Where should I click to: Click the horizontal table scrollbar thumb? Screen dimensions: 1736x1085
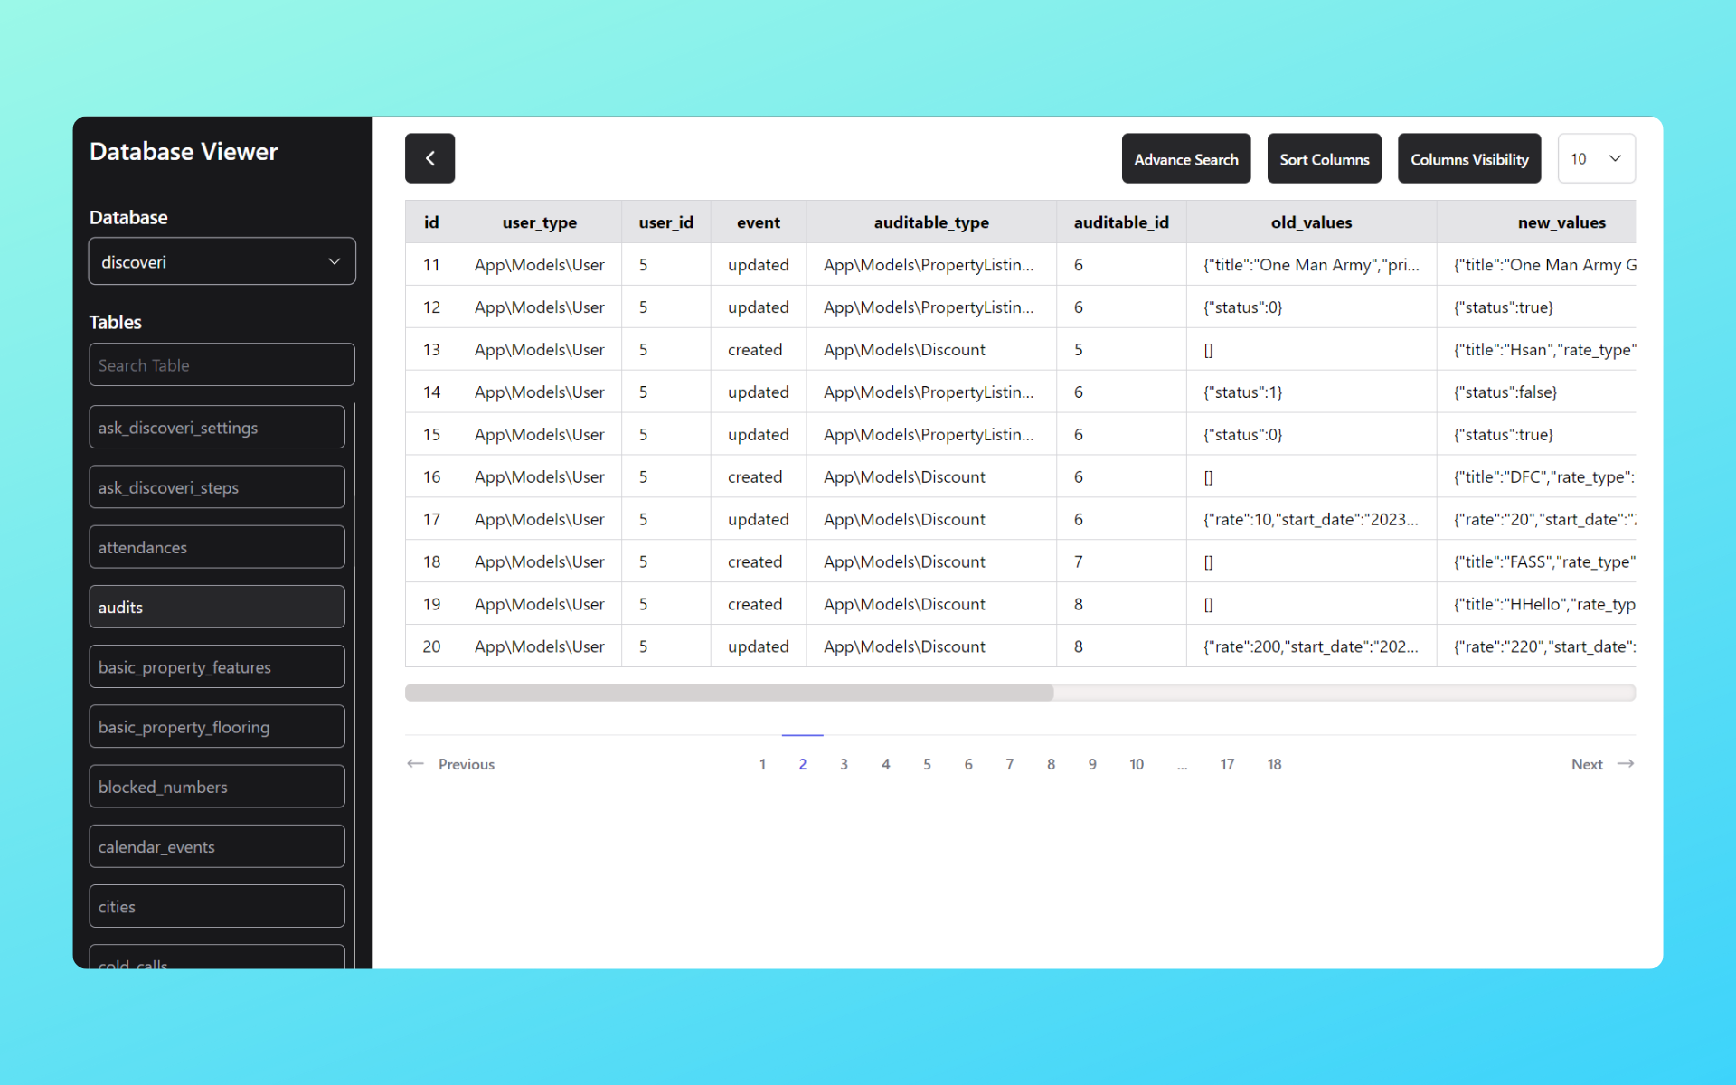click(729, 693)
